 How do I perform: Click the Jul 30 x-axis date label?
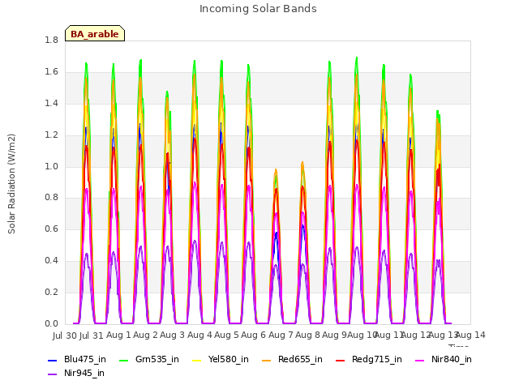(x=65, y=336)
